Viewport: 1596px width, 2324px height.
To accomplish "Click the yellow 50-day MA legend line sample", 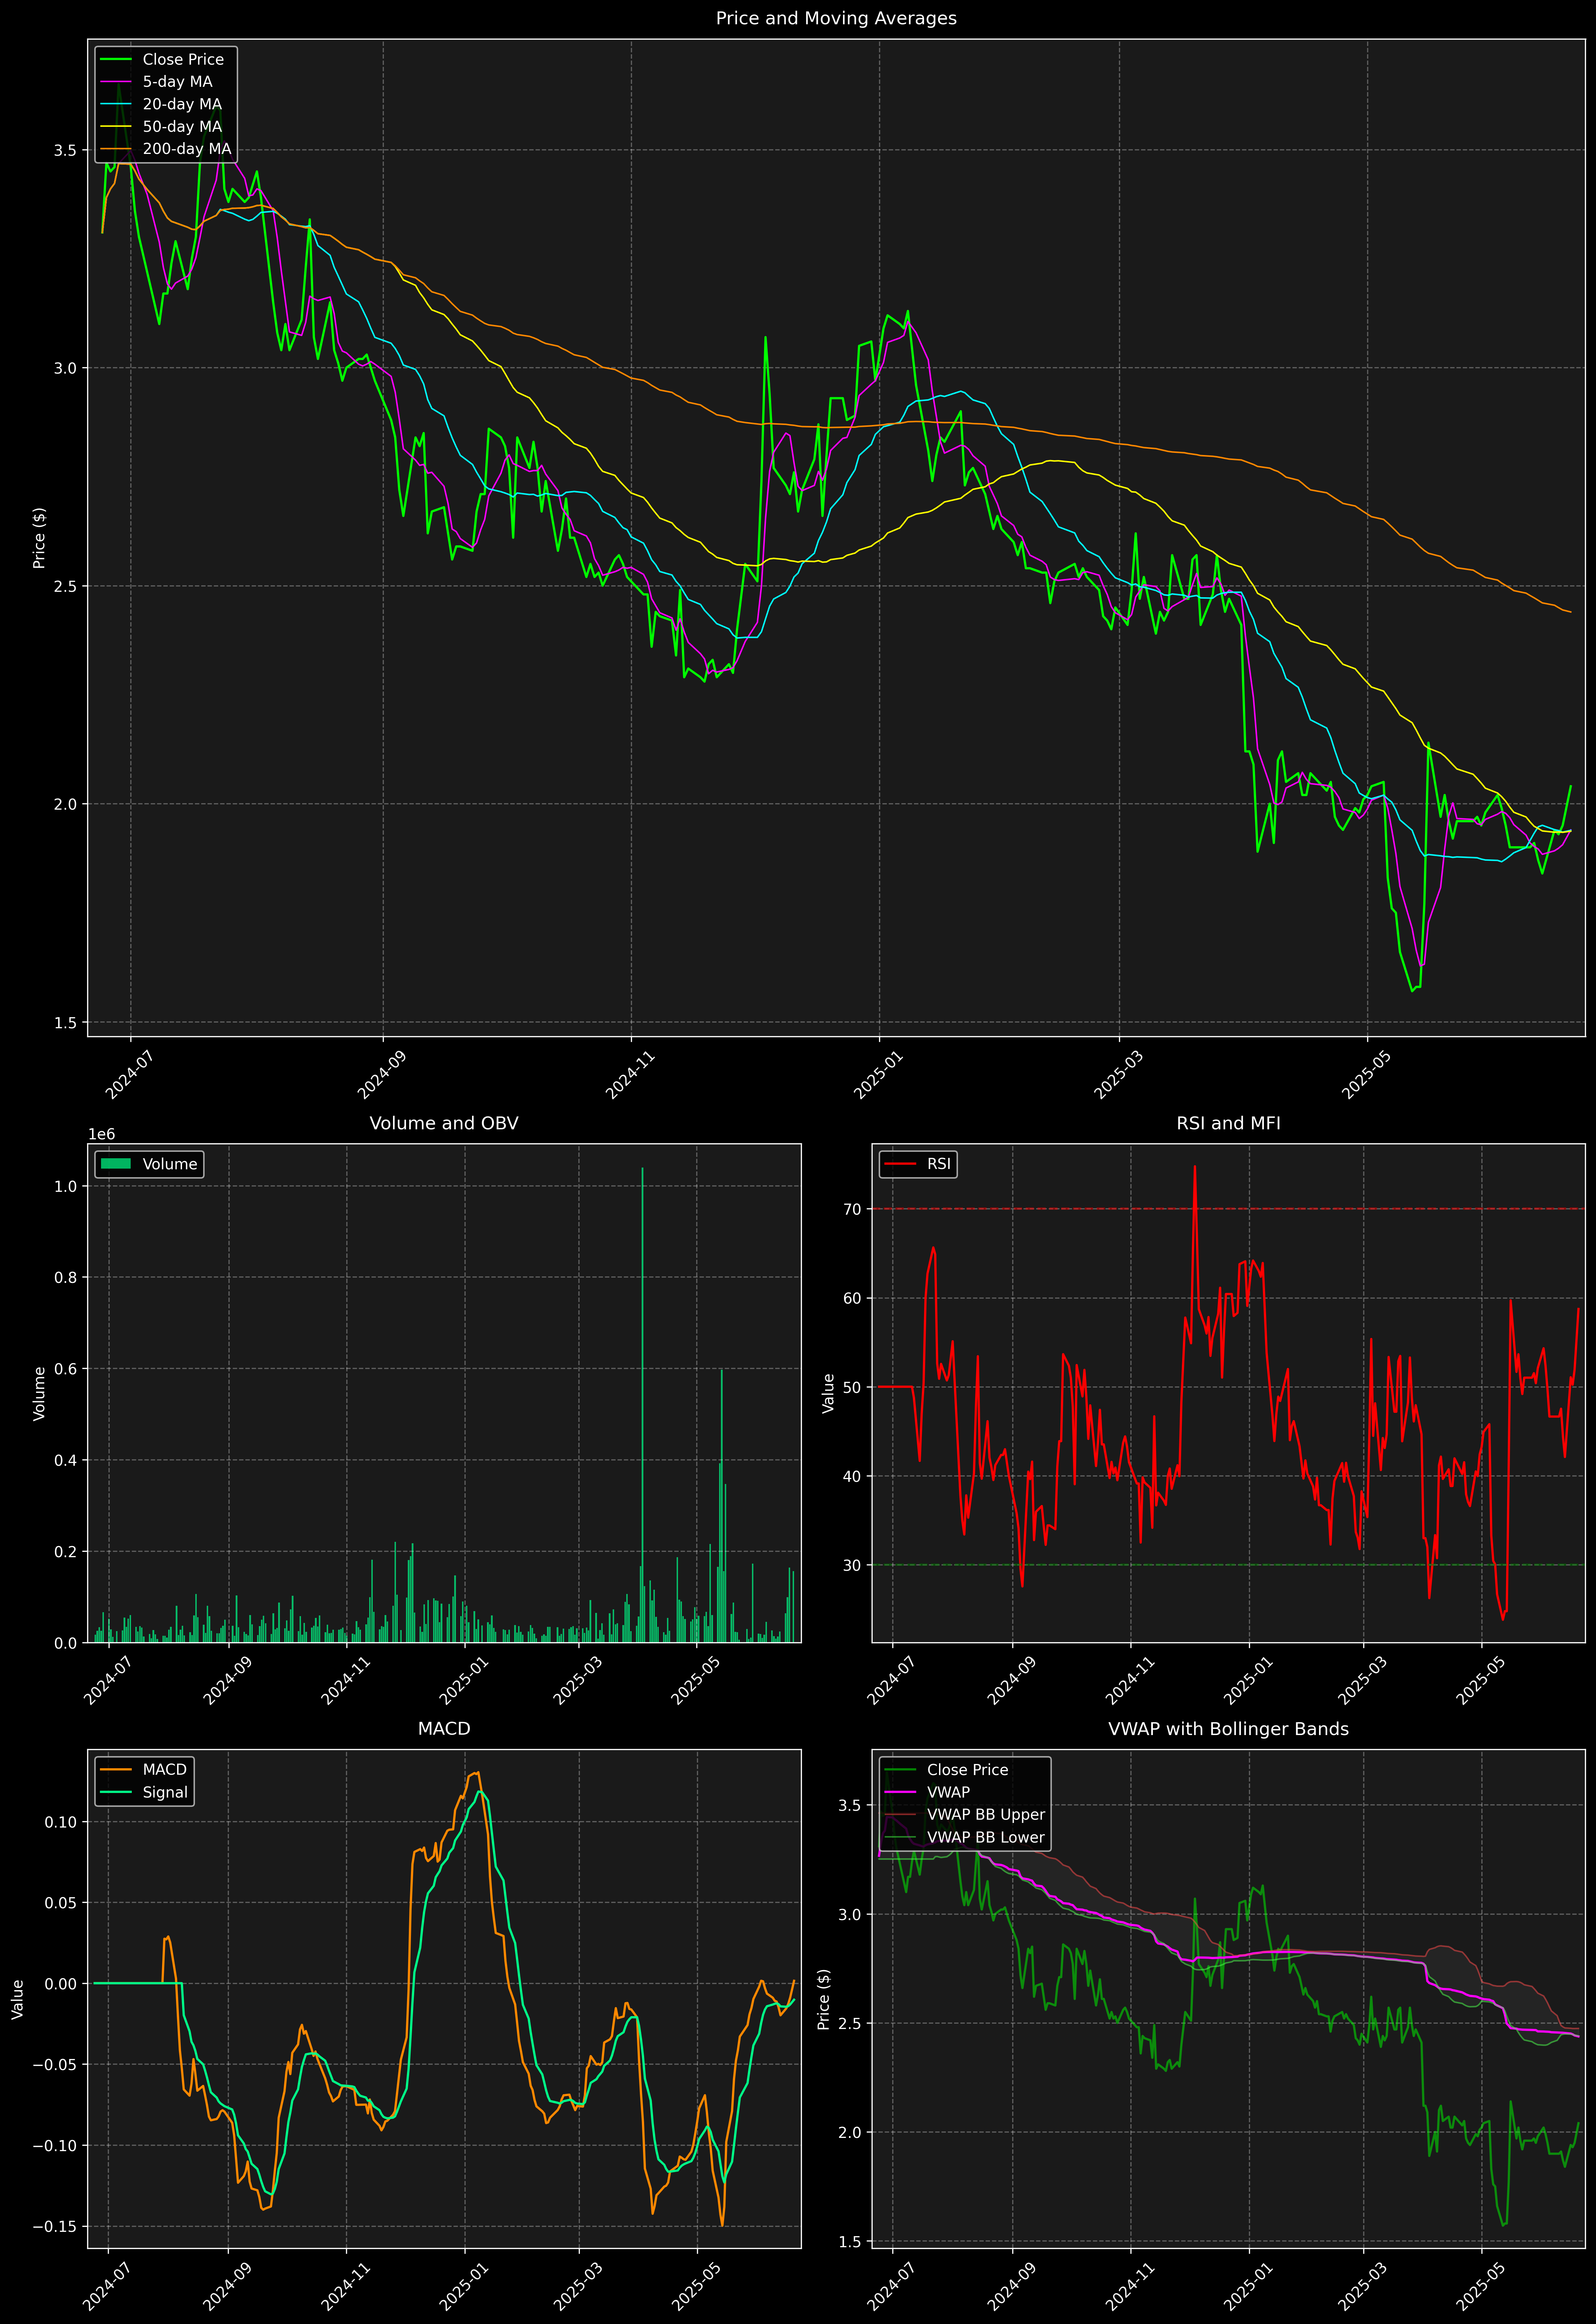I will pyautogui.click(x=116, y=127).
